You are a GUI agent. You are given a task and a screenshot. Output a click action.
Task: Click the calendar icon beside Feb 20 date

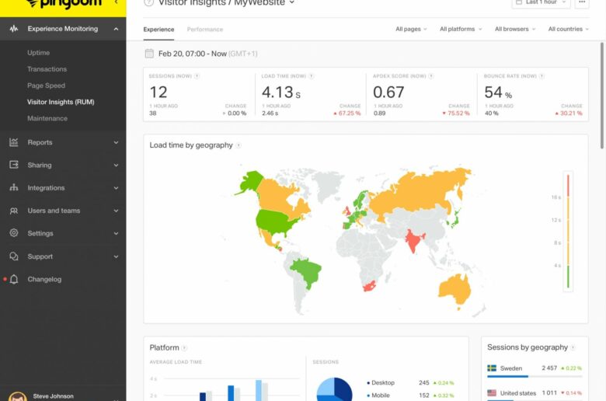pos(149,54)
